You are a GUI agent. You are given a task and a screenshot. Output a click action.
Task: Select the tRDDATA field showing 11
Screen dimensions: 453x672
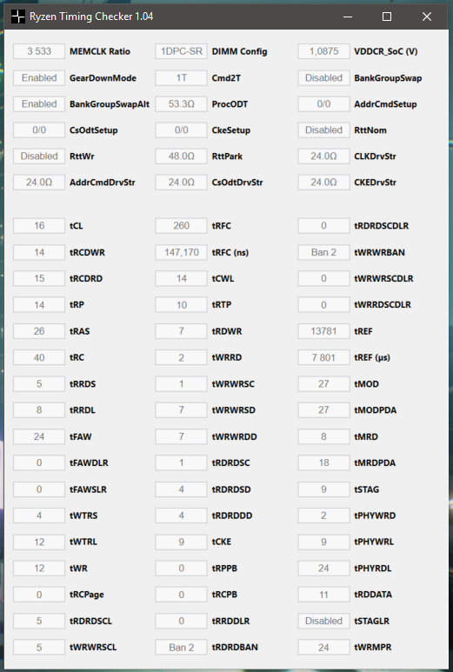pyautogui.click(x=323, y=595)
